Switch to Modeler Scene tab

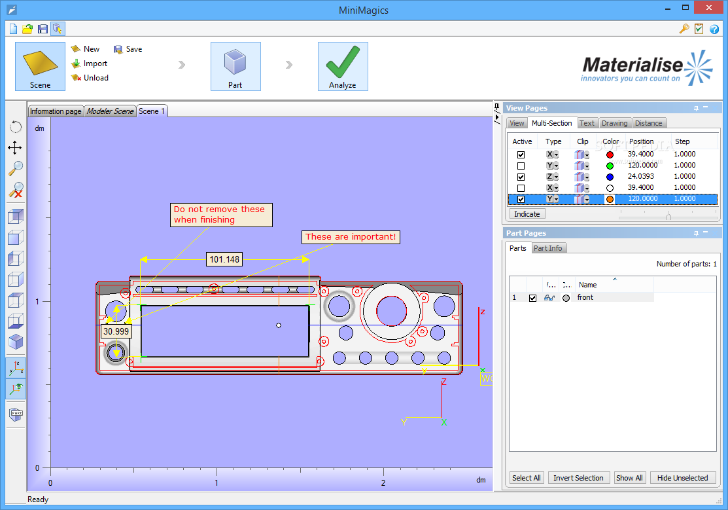click(110, 111)
